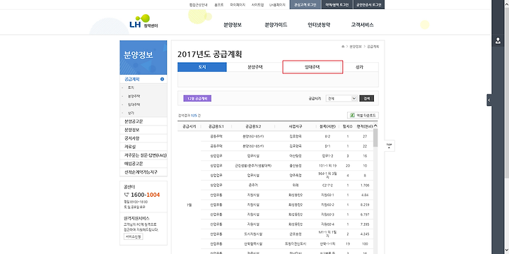This screenshot has width=509, height=254.
Task: Click area cell 8,259
Action: tap(365, 205)
